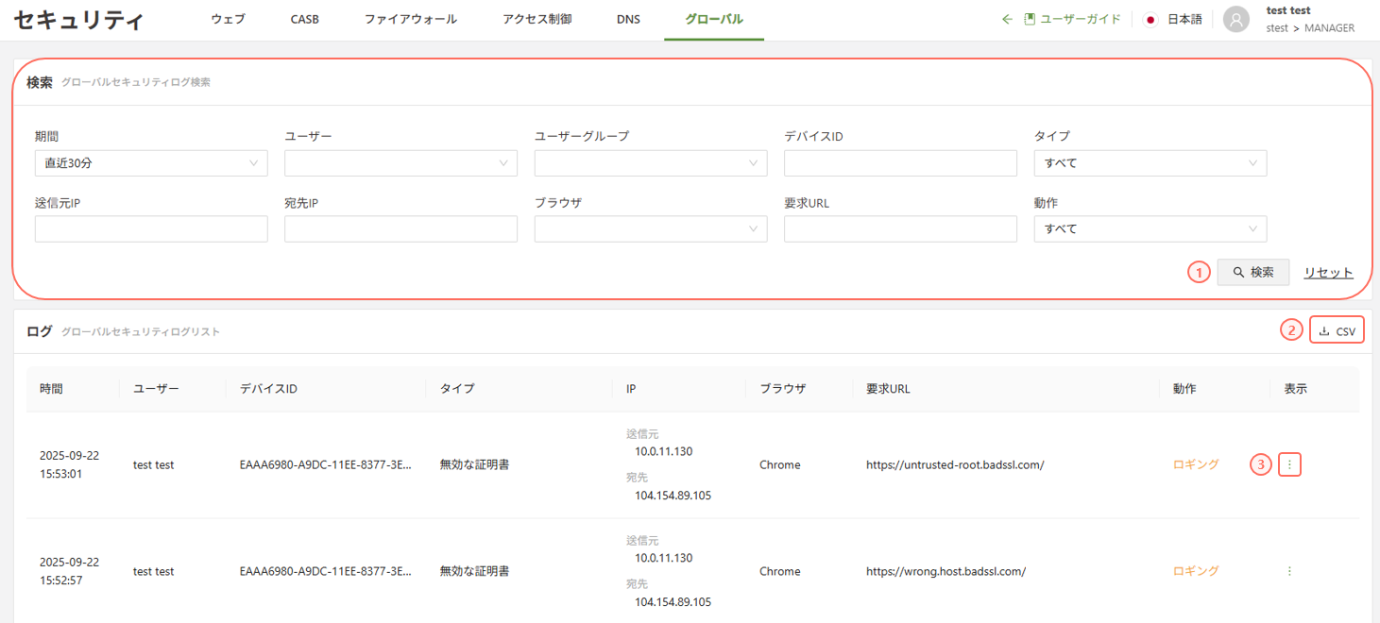1380x623 pixels.
Task: Download logs with the CSV button
Action: pos(1337,331)
